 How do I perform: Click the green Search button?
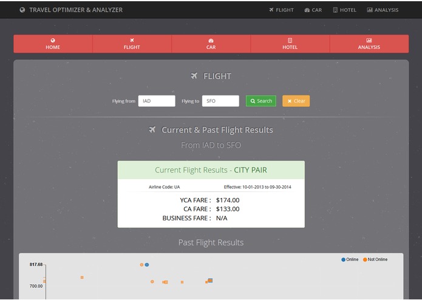pos(261,101)
